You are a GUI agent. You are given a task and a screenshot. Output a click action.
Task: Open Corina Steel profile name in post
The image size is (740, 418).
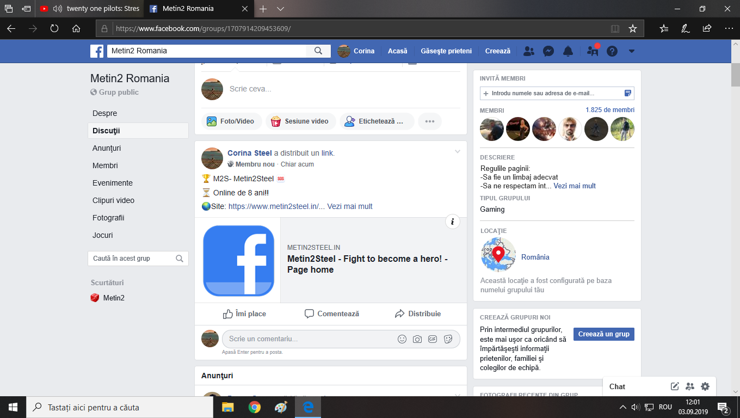pyautogui.click(x=250, y=153)
